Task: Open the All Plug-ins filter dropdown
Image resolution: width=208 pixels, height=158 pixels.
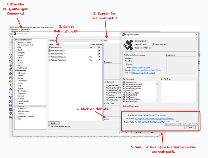Action: click(75, 40)
